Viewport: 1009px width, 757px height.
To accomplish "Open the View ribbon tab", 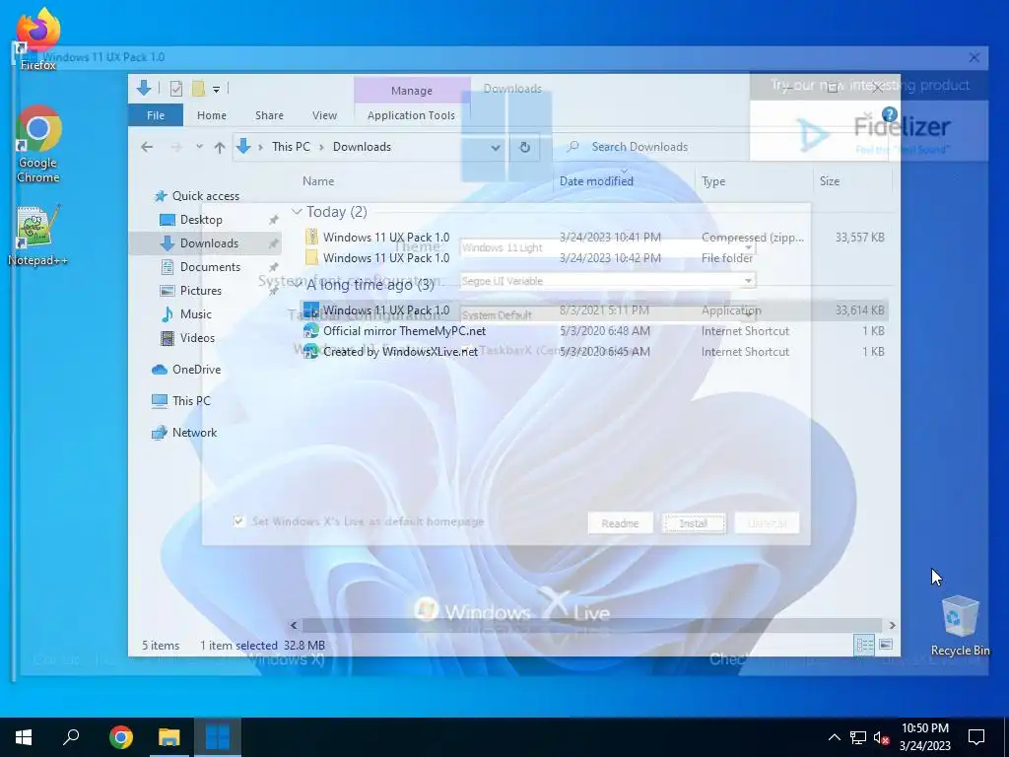I will point(324,115).
